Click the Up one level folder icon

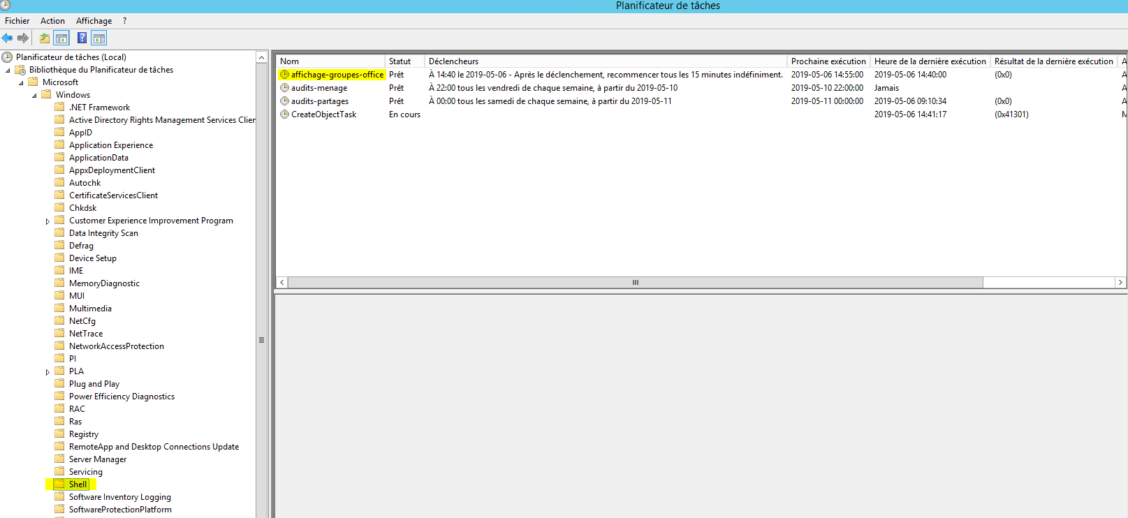(x=45, y=38)
